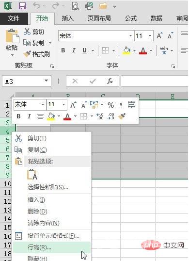The width and height of the screenshot is (189, 261).
Task: Click mini toolbar accounting number format icon
Action: (x=94, y=105)
